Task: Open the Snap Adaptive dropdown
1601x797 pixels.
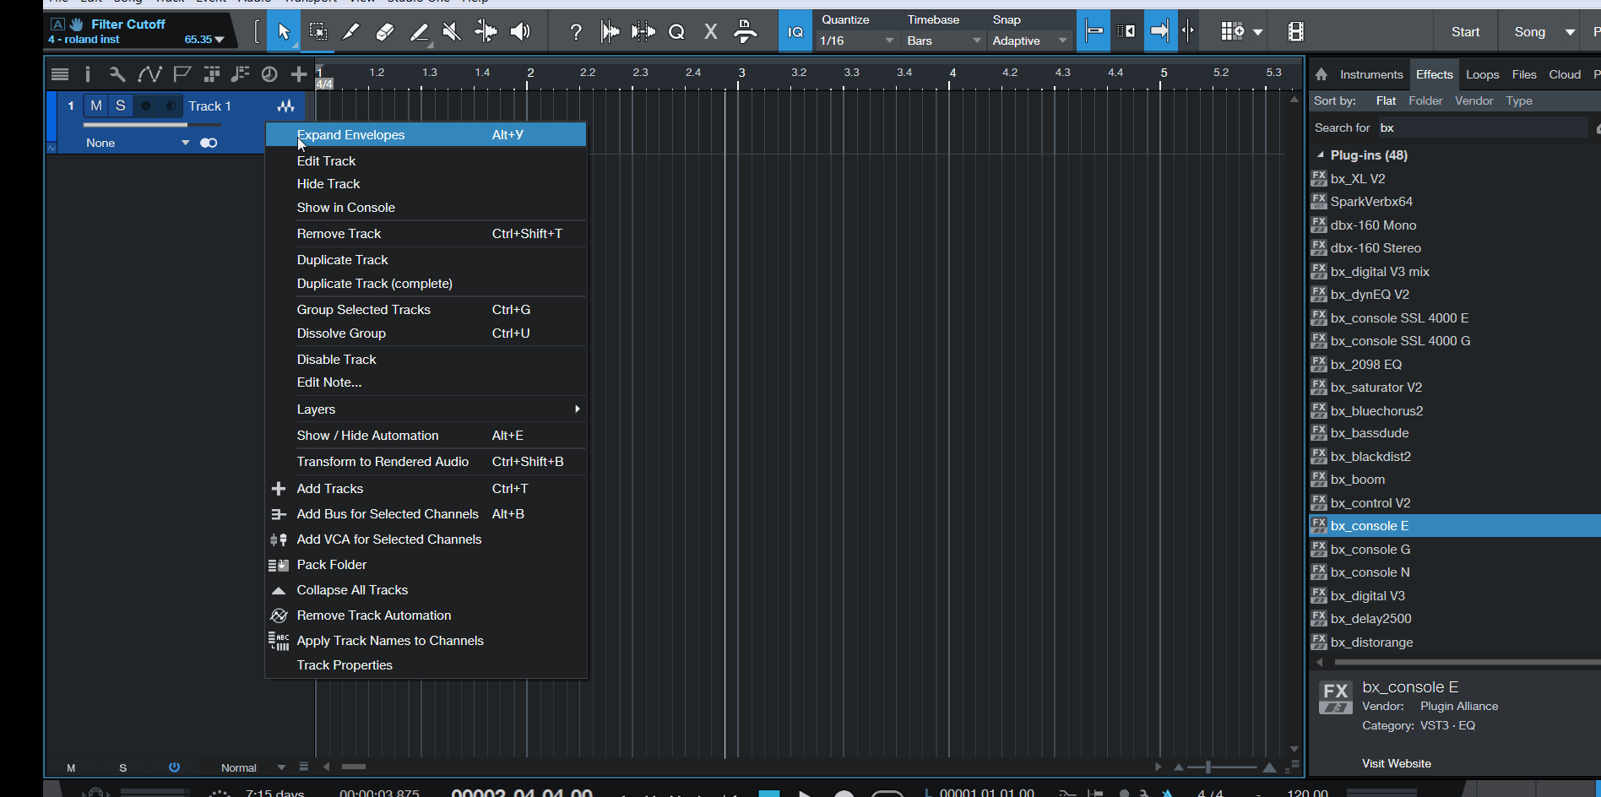Action: [x=1030, y=41]
